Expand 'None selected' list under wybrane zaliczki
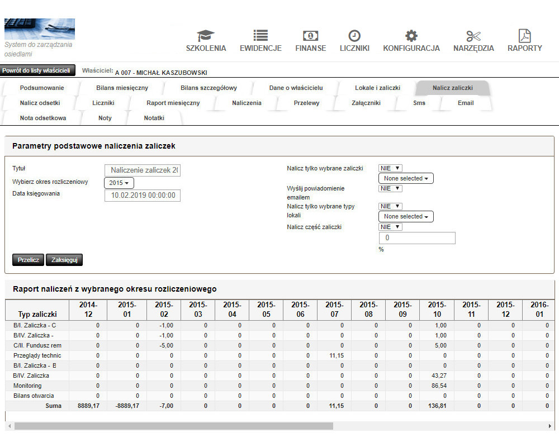 pos(406,178)
